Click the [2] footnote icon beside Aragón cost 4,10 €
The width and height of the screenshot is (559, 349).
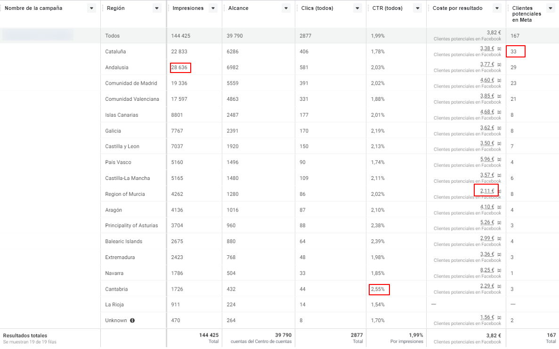pos(499,207)
